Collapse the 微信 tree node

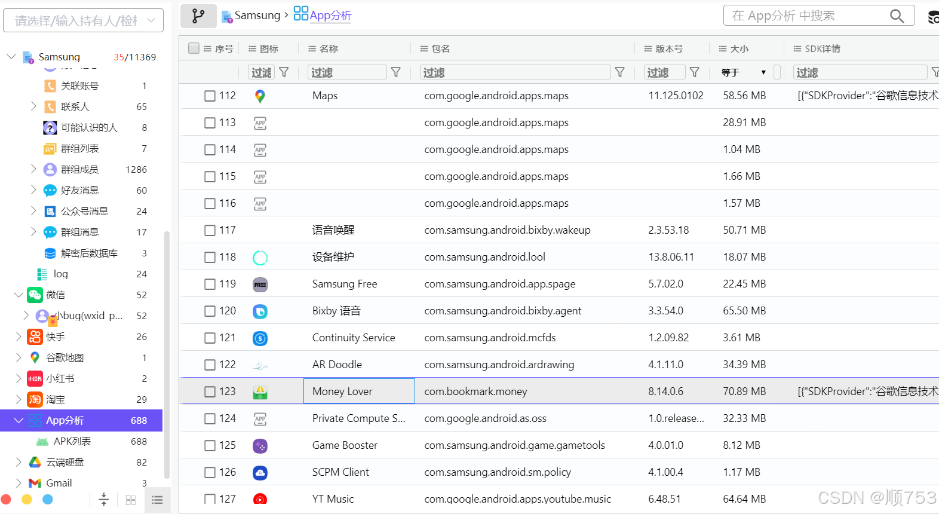coord(19,295)
